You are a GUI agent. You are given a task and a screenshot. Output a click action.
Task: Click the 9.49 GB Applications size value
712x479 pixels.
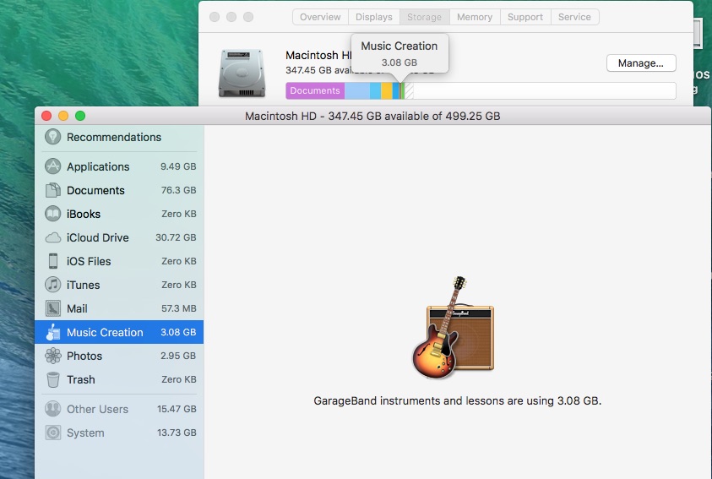[178, 166]
